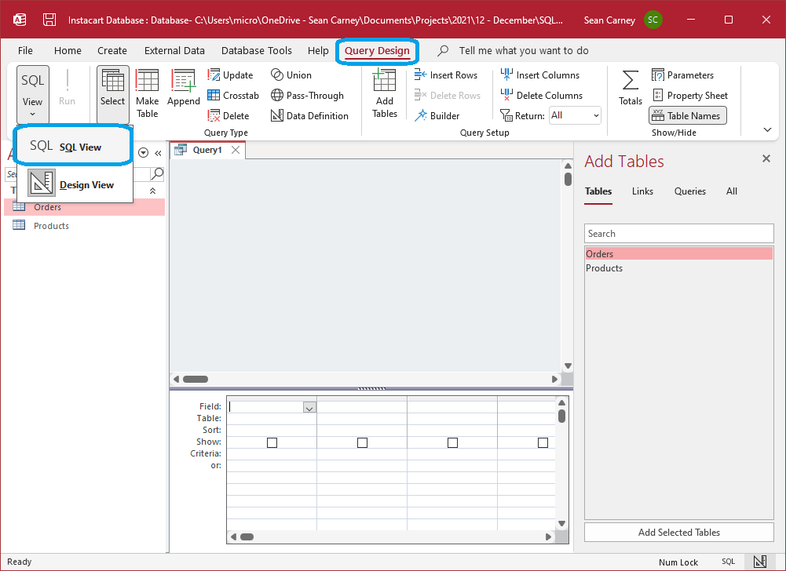This screenshot has width=786, height=571.
Task: Check the second Show checkbox in the grid
Action: (361, 442)
